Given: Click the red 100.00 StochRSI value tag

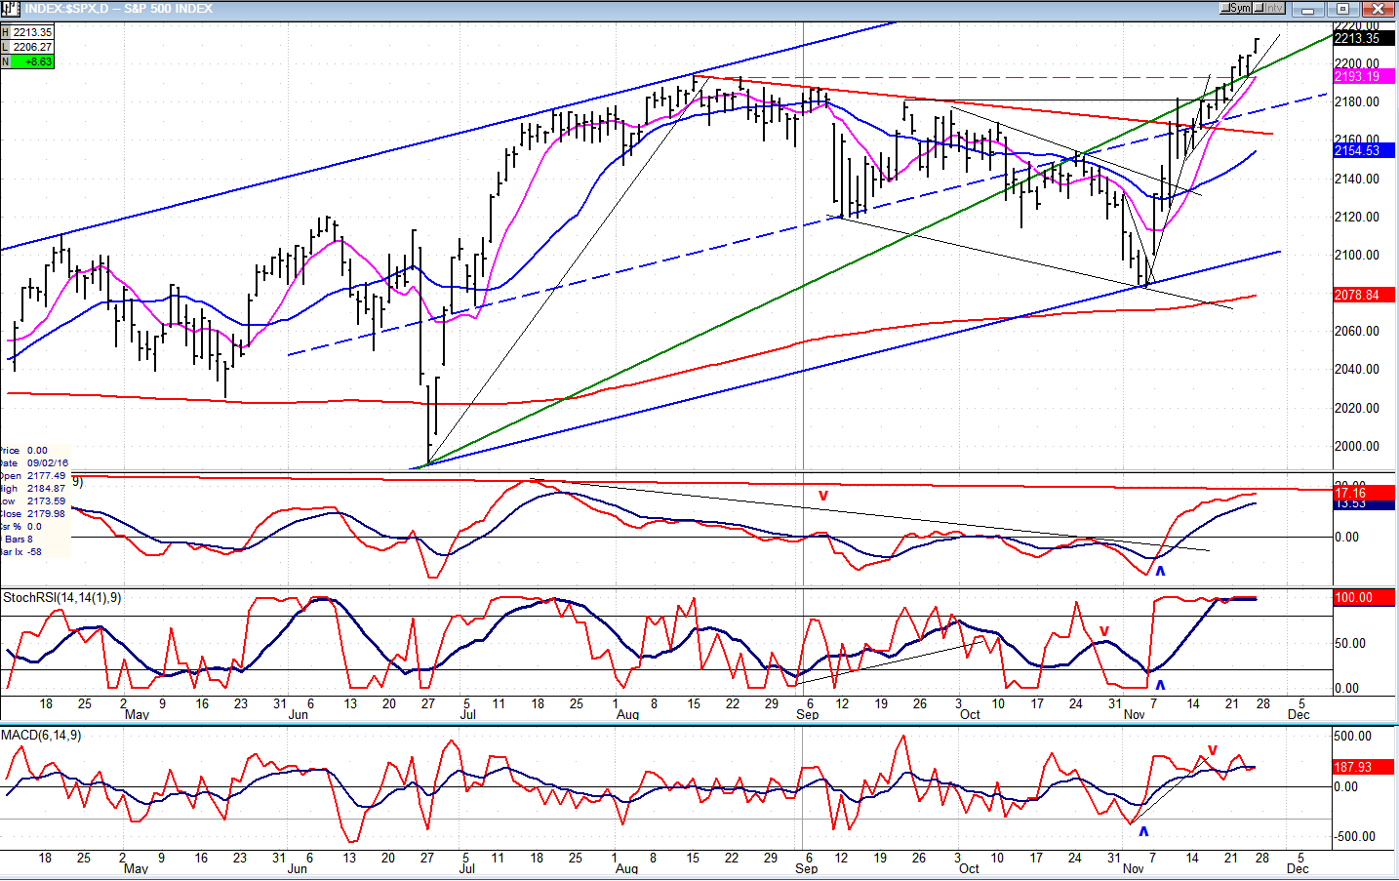Looking at the screenshot, I should [1363, 597].
